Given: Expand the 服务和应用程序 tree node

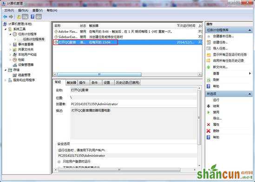Looking at the screenshot, I should 6,80.
